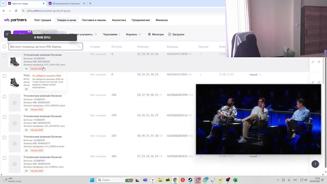Viewport: 327px width, 184px height.
Task: Open Microsoft Teams from the taskbar
Action: 145,180
